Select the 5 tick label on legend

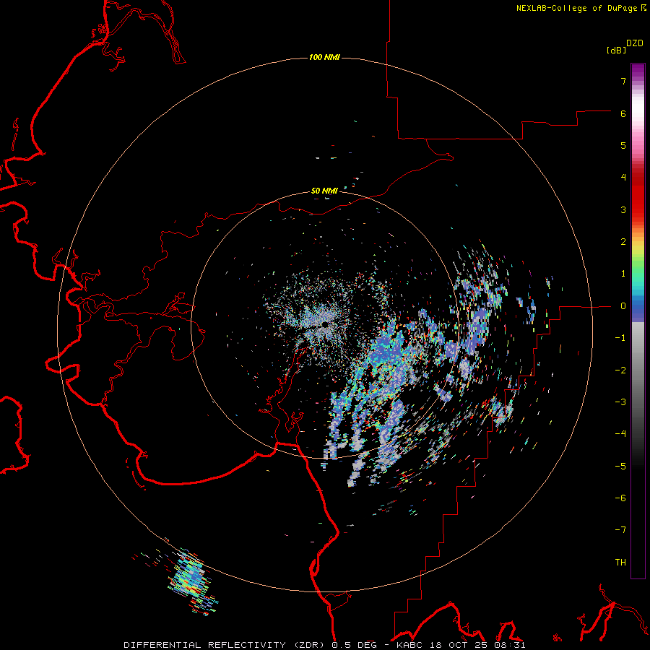point(623,145)
